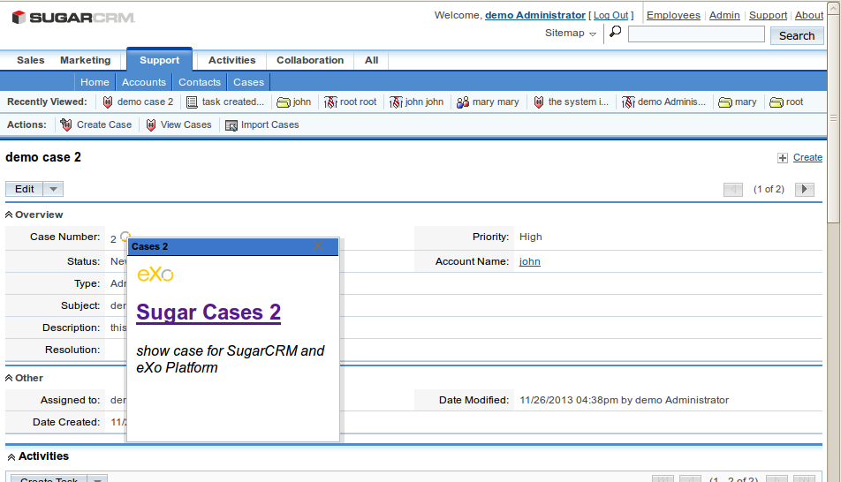This screenshot has height=482, width=841.
Task: Click contact icon beside john john
Action: 396,102
